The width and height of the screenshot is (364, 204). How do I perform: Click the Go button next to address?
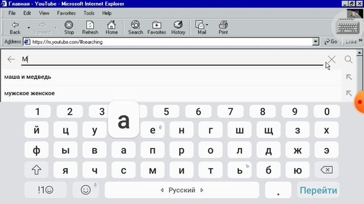tap(331, 41)
